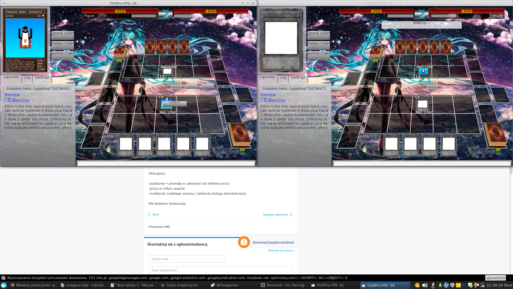This screenshot has height=289, width=513.
Task: Toggle Normal Chain in right YGOPro window
Action: tap(319, 55)
